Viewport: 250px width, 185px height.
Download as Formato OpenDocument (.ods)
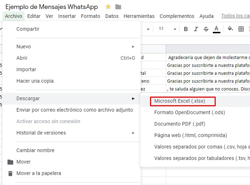[195, 112]
